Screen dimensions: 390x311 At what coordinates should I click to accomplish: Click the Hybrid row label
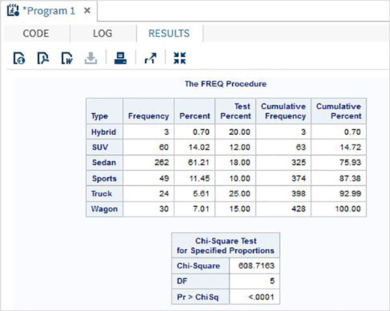coord(104,131)
